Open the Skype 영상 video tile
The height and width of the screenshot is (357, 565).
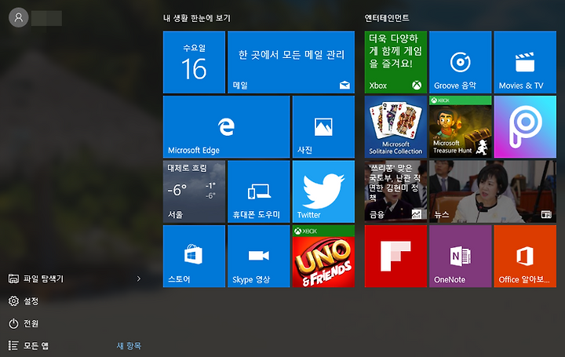259,257
